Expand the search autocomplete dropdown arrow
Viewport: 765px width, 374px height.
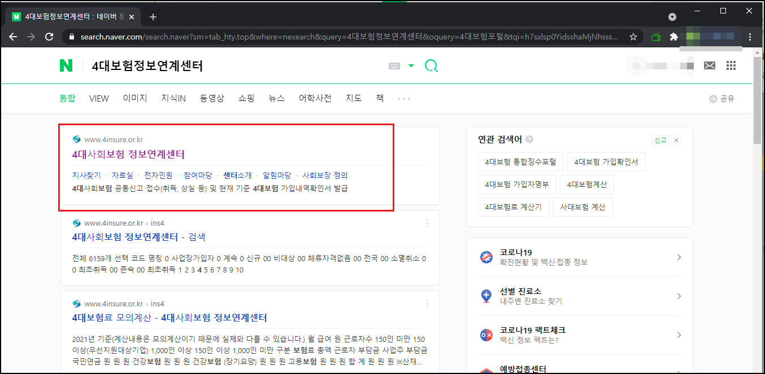click(x=411, y=66)
